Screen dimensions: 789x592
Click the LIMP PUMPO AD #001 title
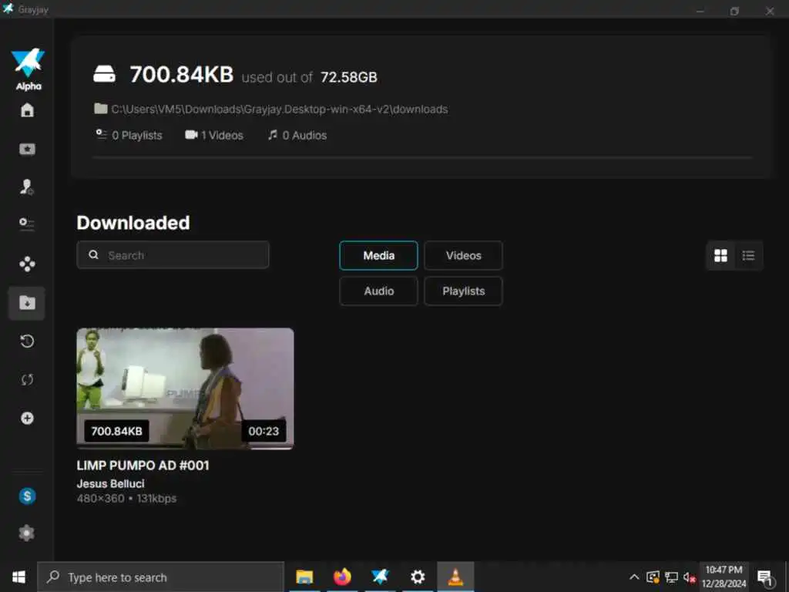(143, 465)
